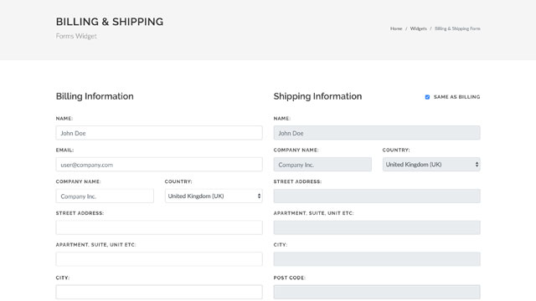Open the billing Country dropdown
The width and height of the screenshot is (536, 301).
pos(214,196)
